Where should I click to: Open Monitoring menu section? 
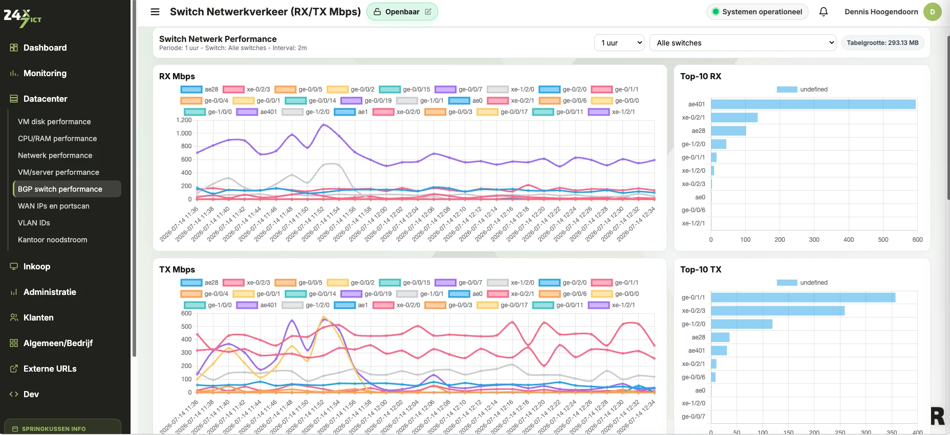45,73
